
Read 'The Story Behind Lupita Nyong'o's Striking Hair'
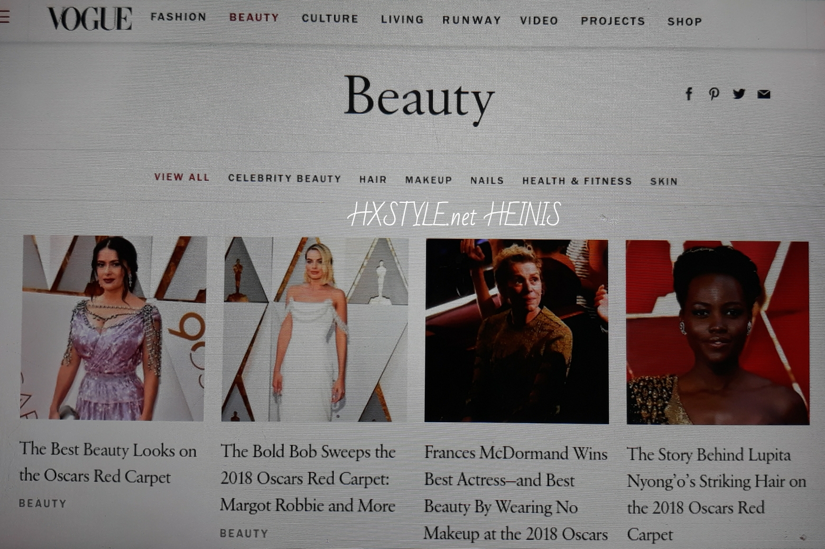click(x=717, y=495)
